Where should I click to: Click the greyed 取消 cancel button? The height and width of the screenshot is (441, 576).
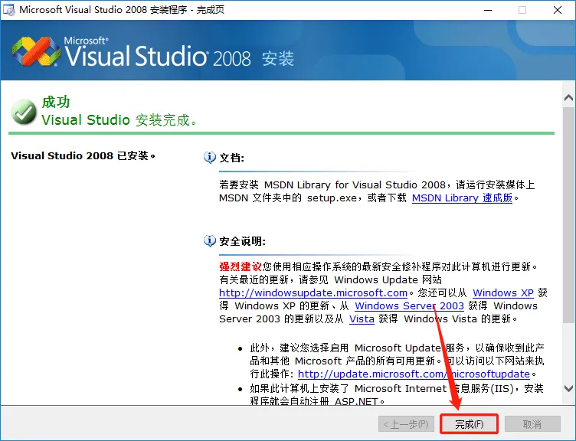coord(532,424)
